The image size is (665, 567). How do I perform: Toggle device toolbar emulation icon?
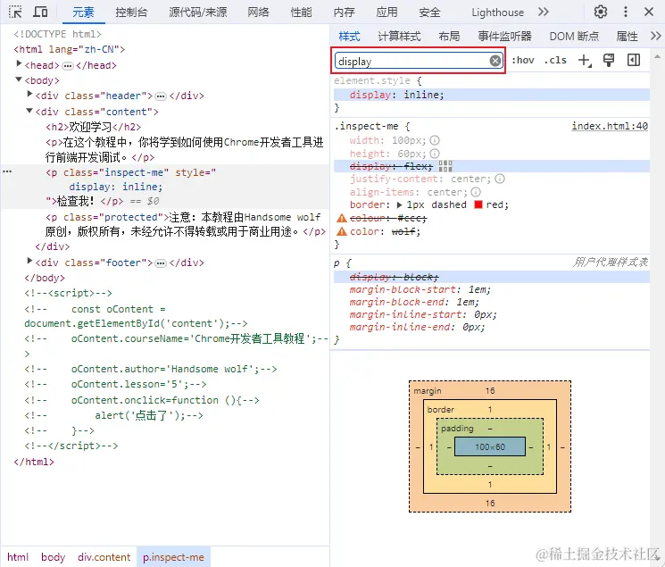(40, 12)
